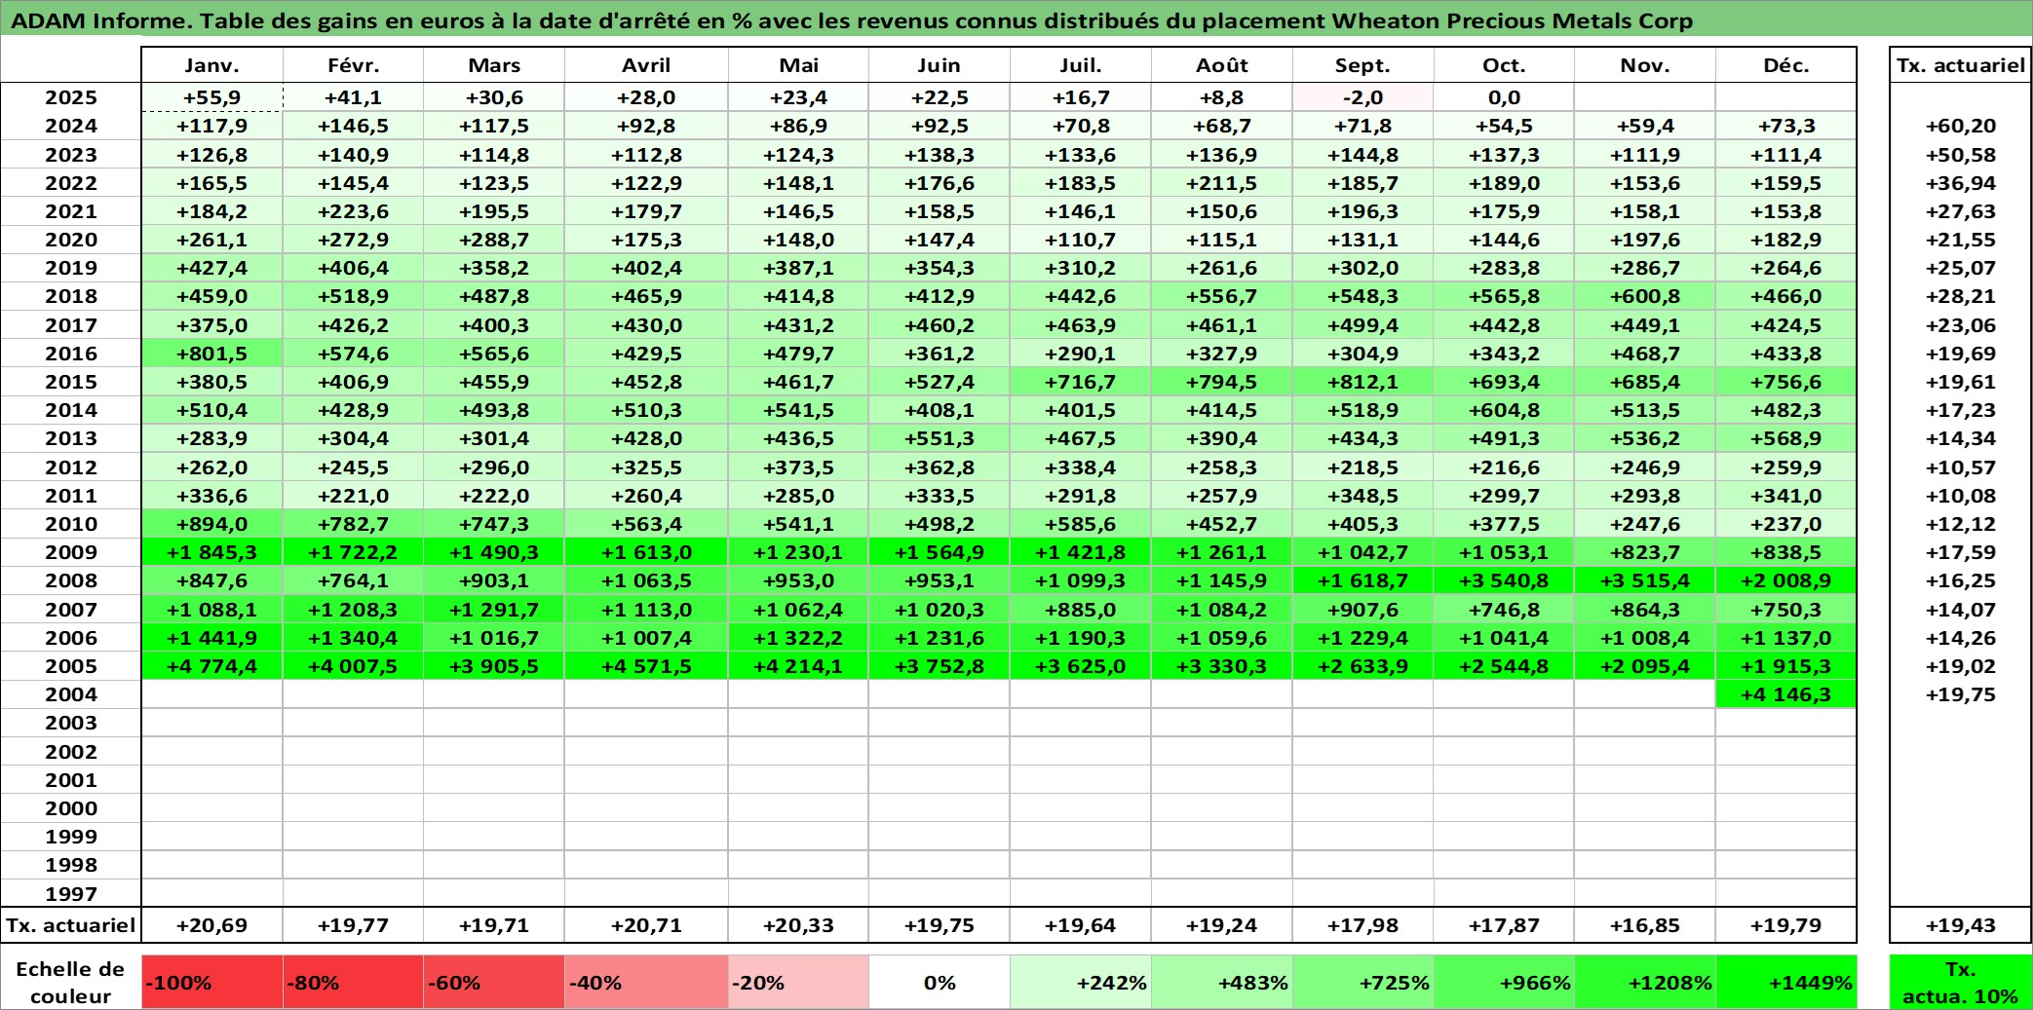Click the cell showing +600,8
Viewport: 2033px width, 1010px height.
[1645, 296]
